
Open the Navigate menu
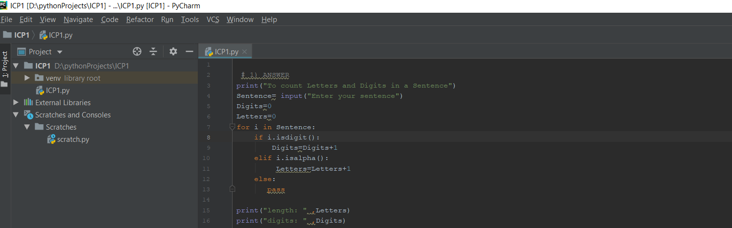tap(78, 20)
